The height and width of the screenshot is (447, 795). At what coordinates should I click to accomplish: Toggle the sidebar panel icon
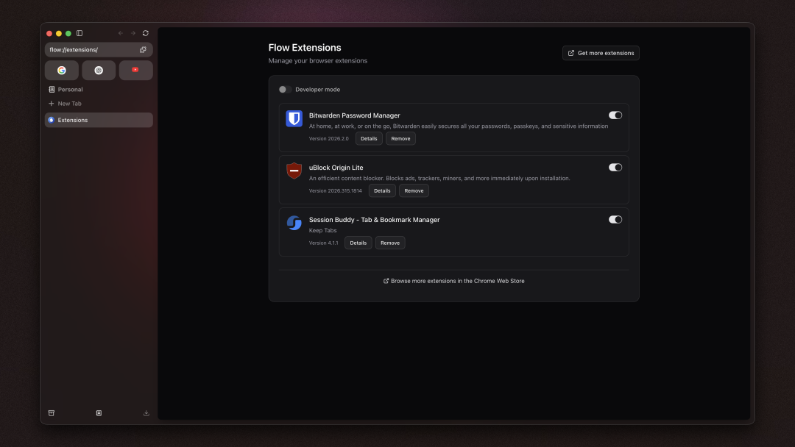pos(79,33)
